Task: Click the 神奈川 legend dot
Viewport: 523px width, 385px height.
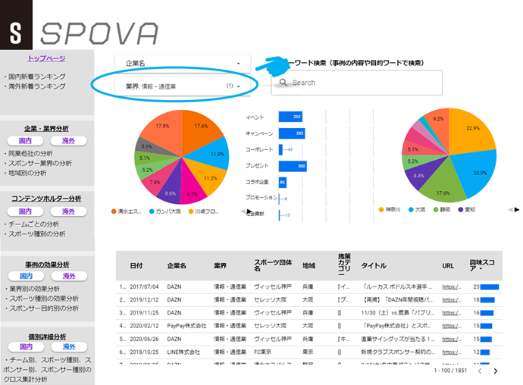Action: point(381,209)
